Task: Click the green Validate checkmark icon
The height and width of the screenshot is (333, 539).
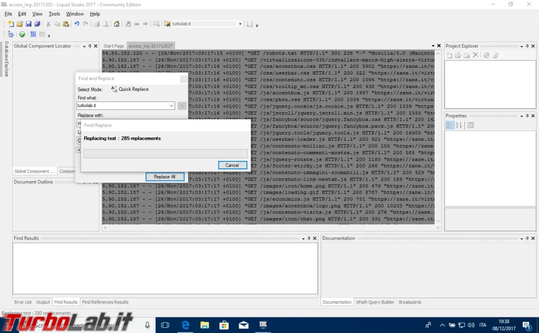Action: click(x=22, y=34)
